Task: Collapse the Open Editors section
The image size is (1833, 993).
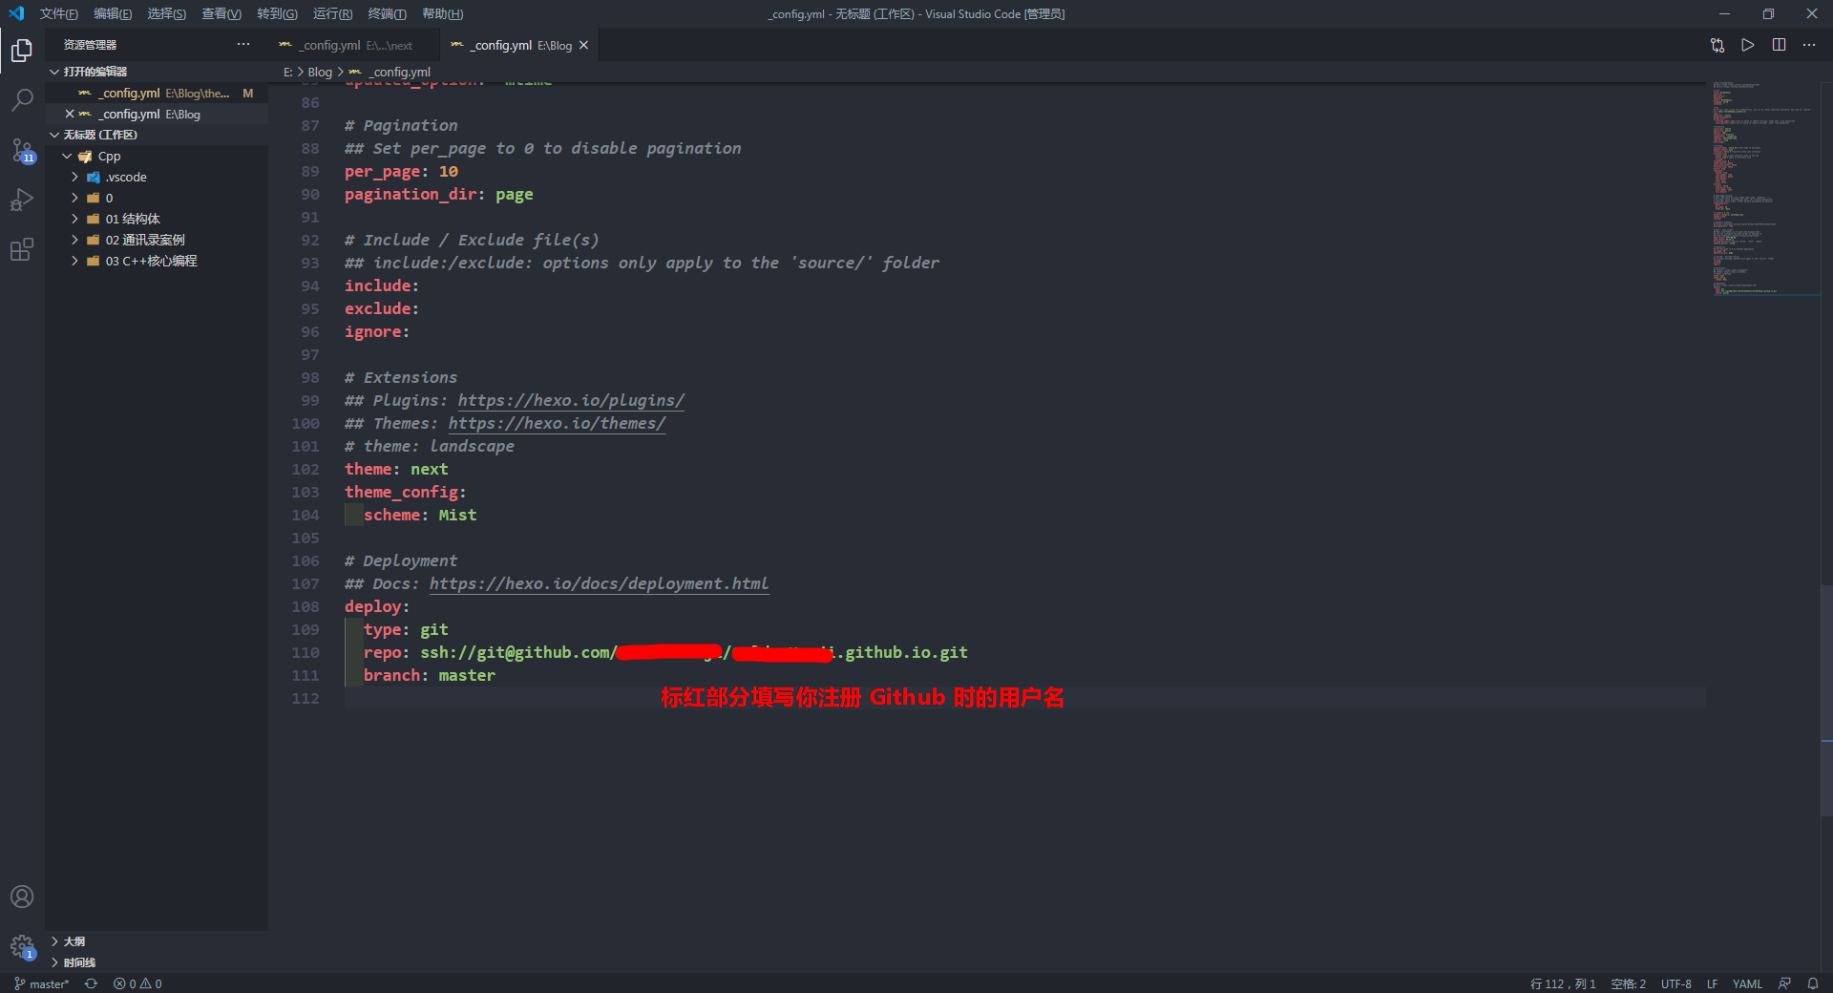Action: (x=54, y=72)
